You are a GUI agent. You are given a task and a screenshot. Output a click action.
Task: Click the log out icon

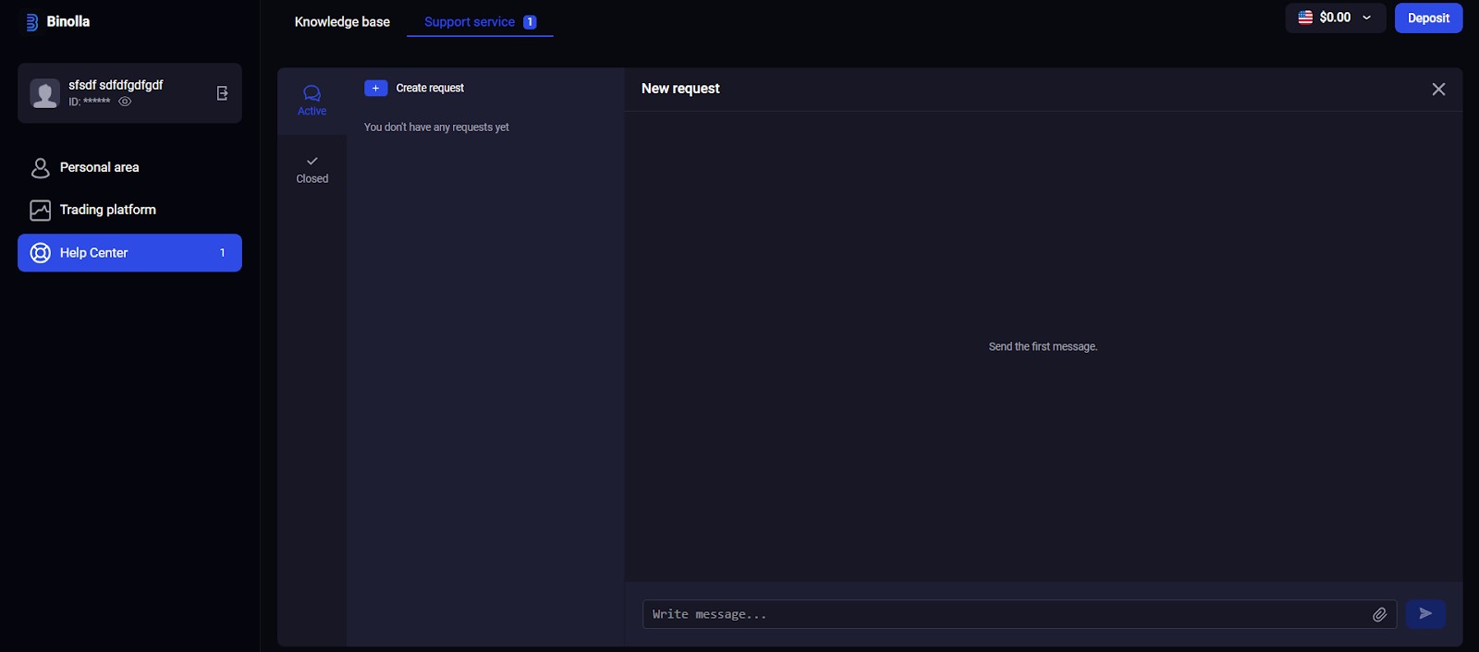[222, 93]
